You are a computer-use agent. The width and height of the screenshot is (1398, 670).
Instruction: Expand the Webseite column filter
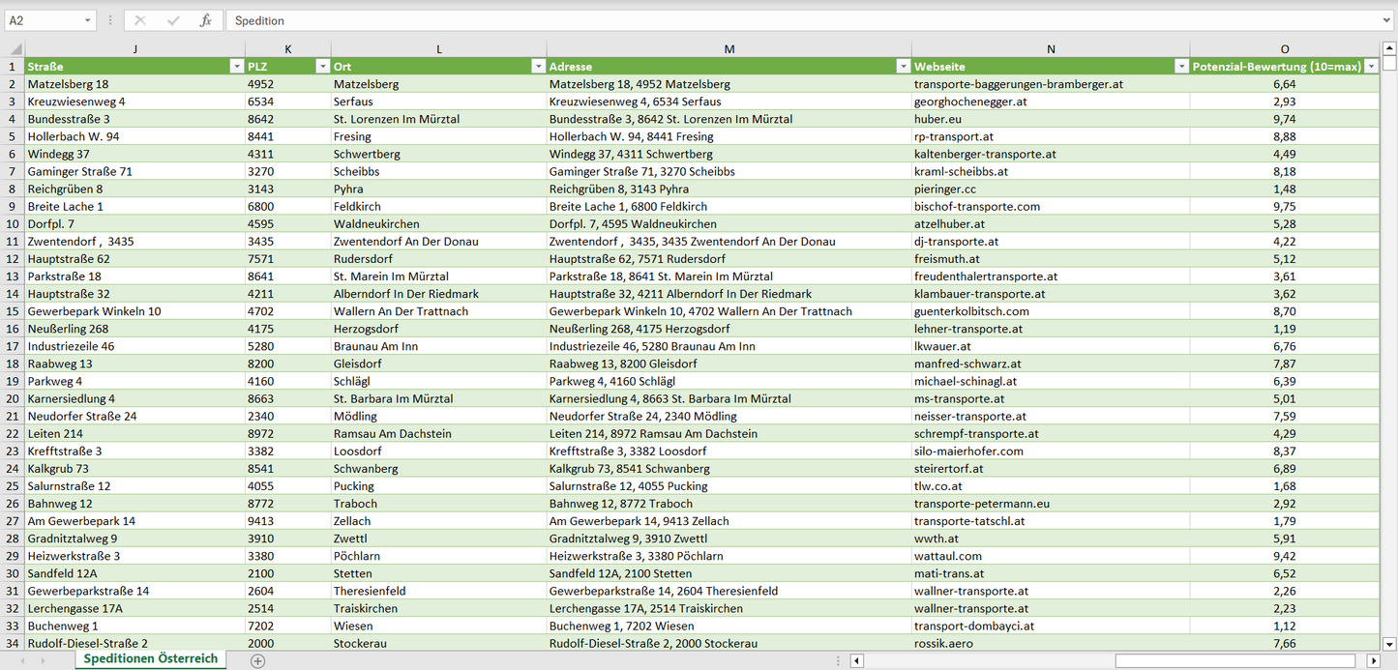pos(1181,67)
